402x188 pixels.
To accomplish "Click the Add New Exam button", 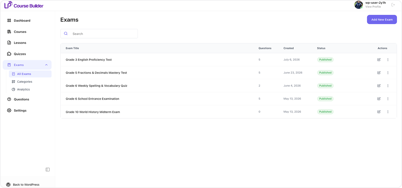I will pyautogui.click(x=382, y=19).
